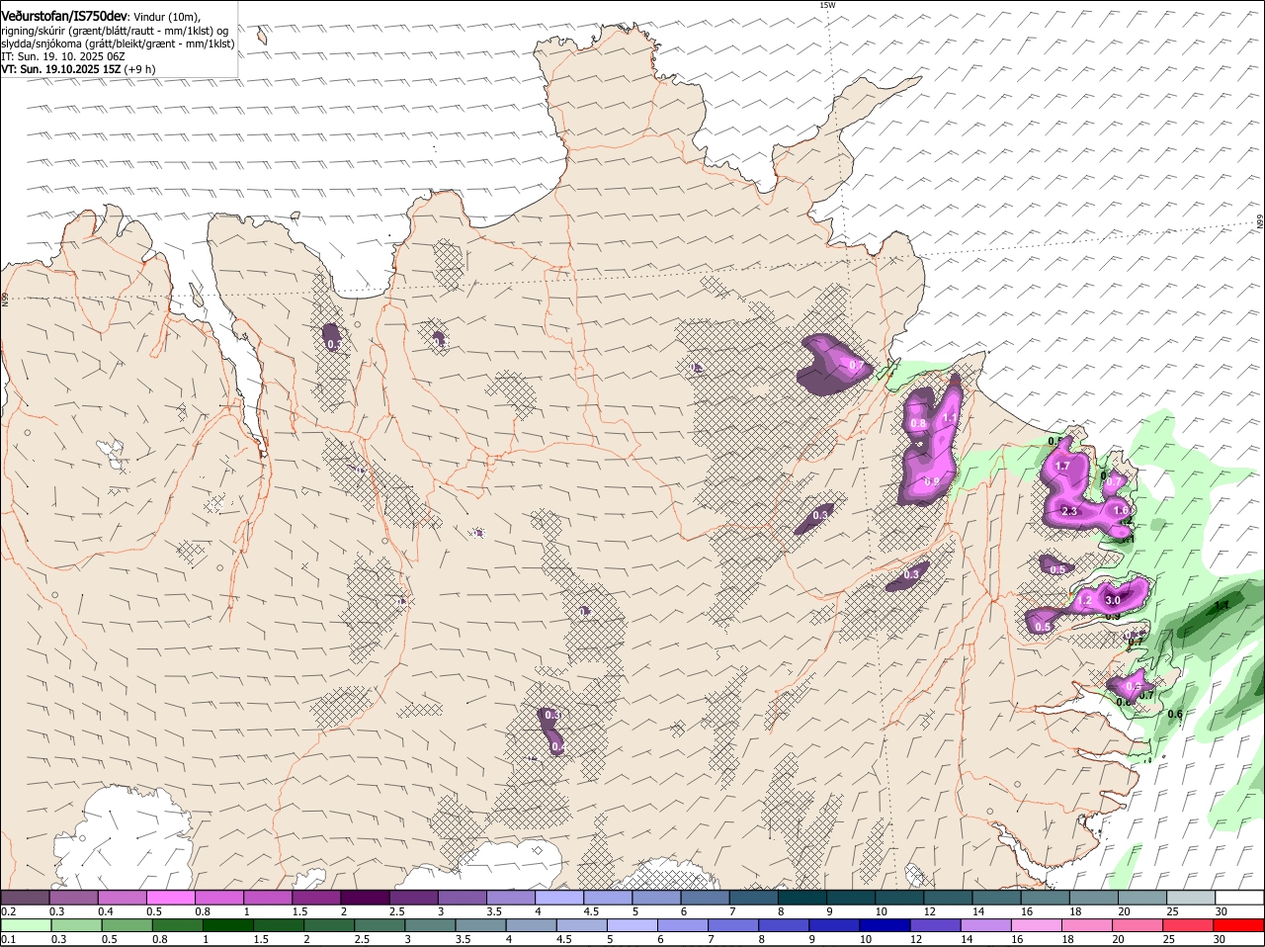Select the bottom legend swatch between 1 and 1.5
Image resolution: width=1265 pixels, height=947 pixels.
pos(228,925)
